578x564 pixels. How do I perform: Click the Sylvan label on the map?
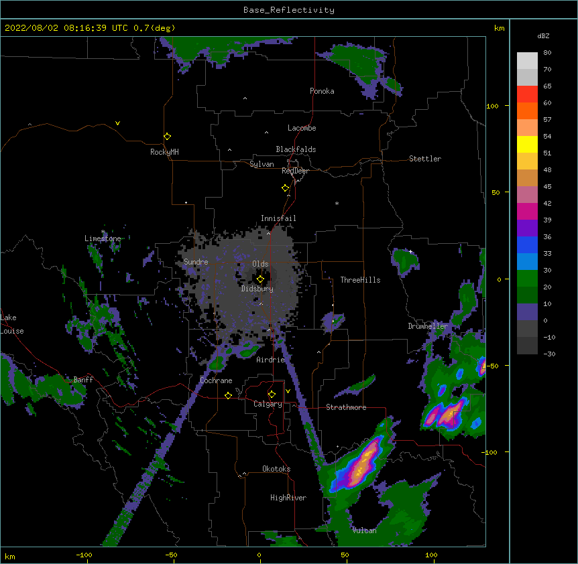[x=262, y=164]
